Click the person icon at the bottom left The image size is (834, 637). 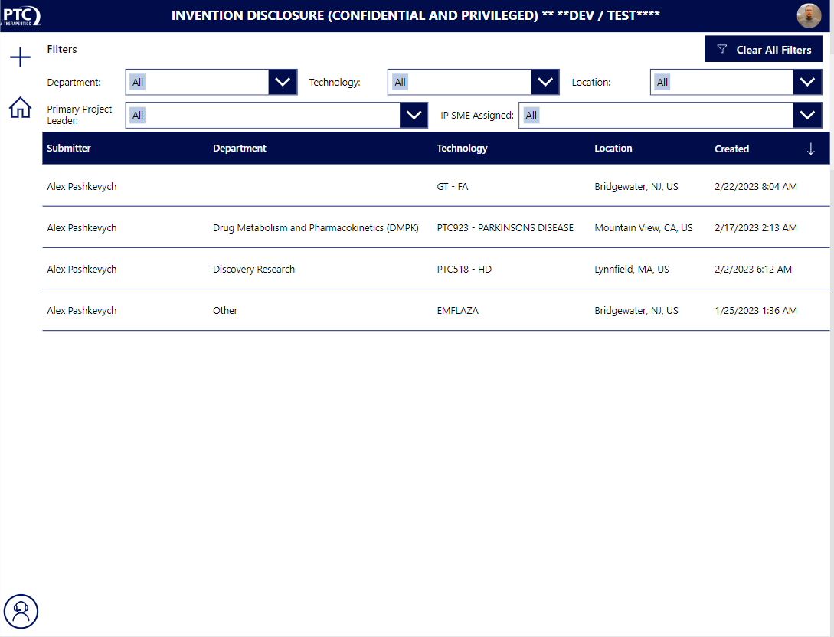[x=21, y=611]
